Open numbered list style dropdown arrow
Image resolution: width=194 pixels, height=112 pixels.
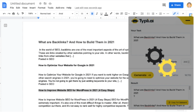coord(164,14)
